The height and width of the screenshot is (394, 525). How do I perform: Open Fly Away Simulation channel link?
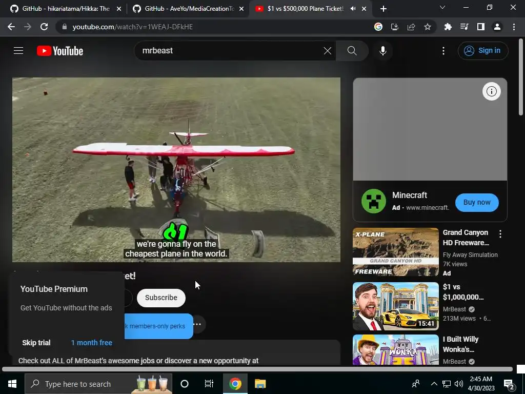tap(470, 254)
